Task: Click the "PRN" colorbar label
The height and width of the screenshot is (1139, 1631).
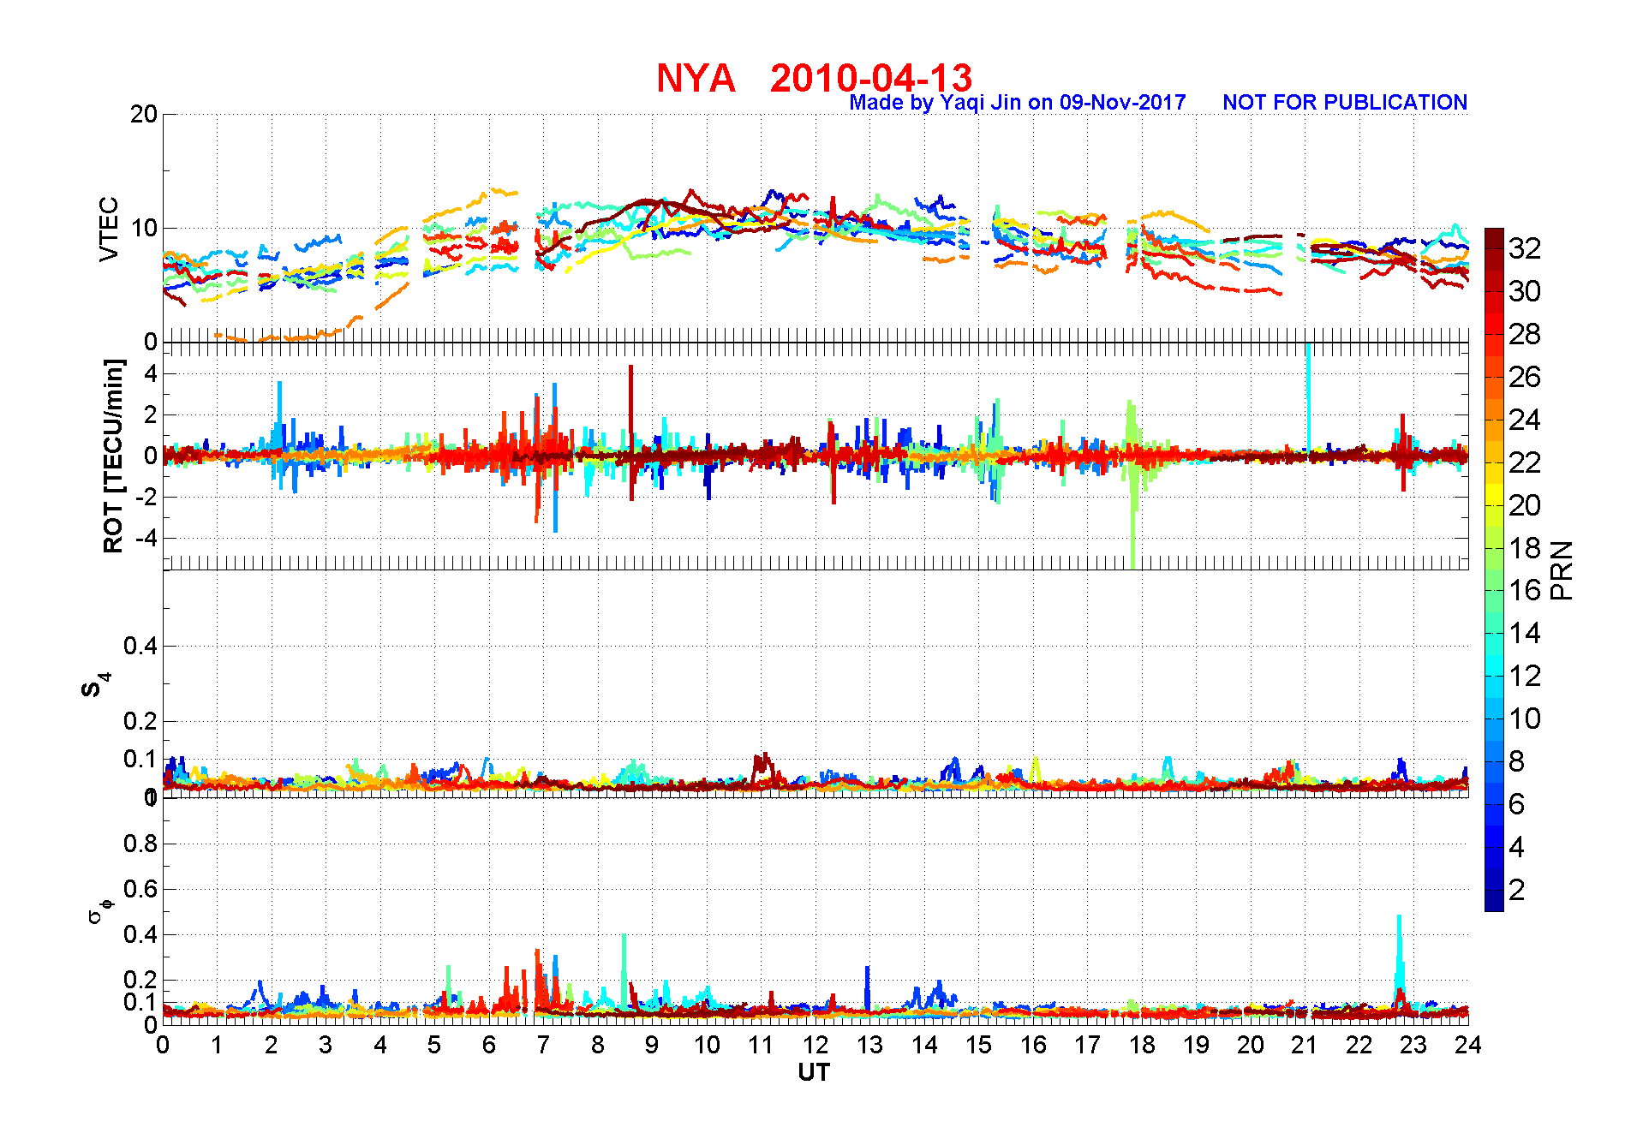Action: pos(1562,570)
